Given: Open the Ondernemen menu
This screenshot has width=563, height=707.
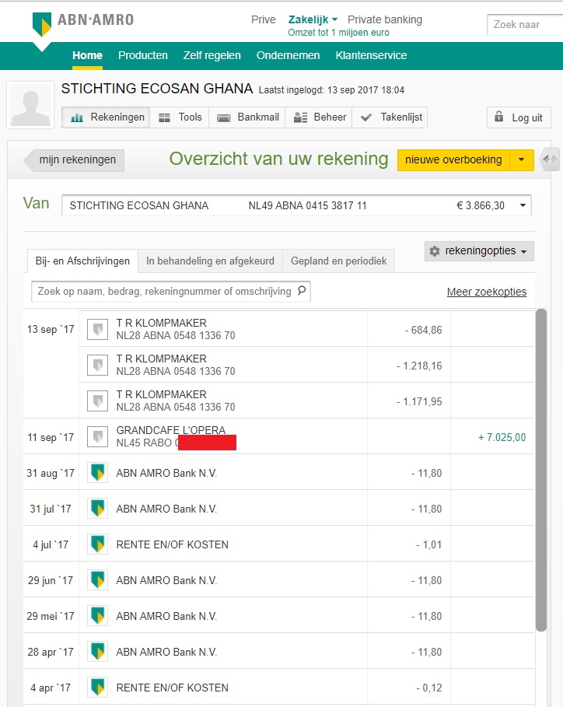Looking at the screenshot, I should (288, 55).
